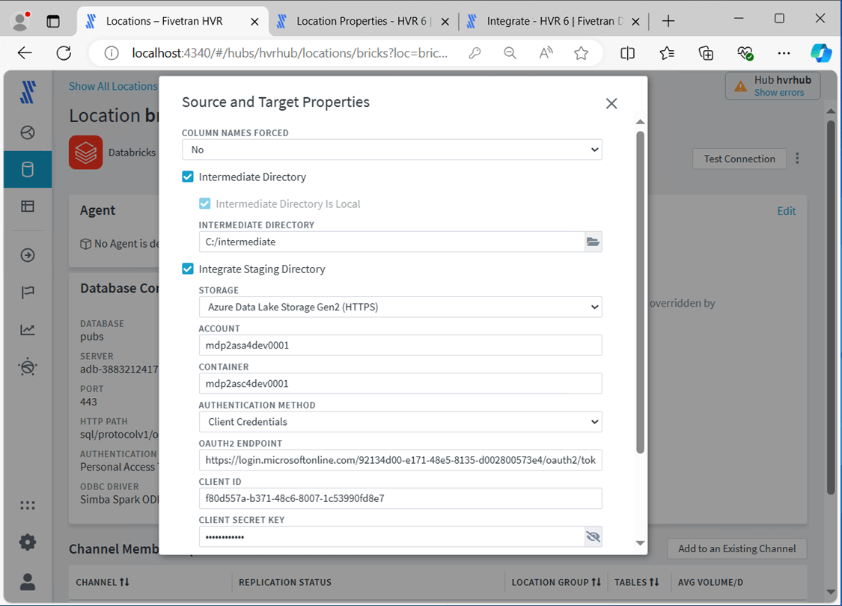Viewport: 842px width, 606px height.
Task: Click the read aloud icon
Action: [546, 53]
